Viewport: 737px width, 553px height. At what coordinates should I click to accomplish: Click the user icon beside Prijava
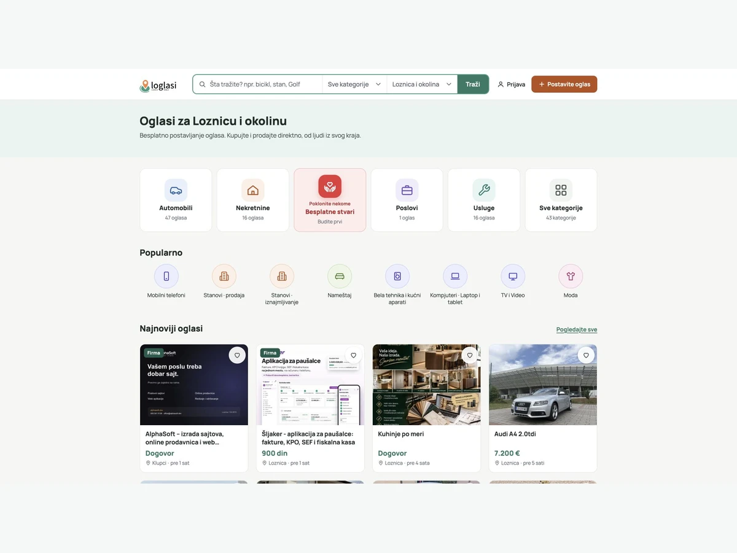501,84
